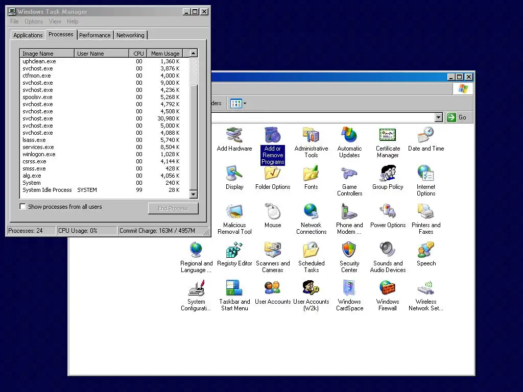Sort processes by User Name column
The height and width of the screenshot is (392, 523).
(102, 53)
